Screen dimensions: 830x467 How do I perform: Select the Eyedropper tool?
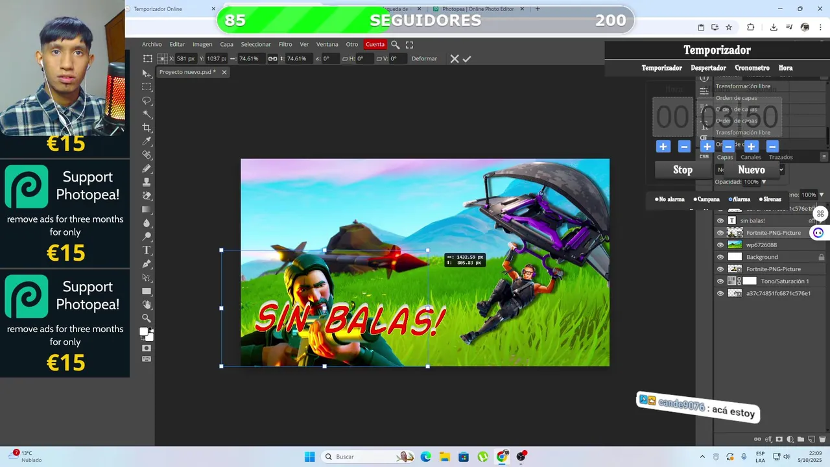point(147,141)
